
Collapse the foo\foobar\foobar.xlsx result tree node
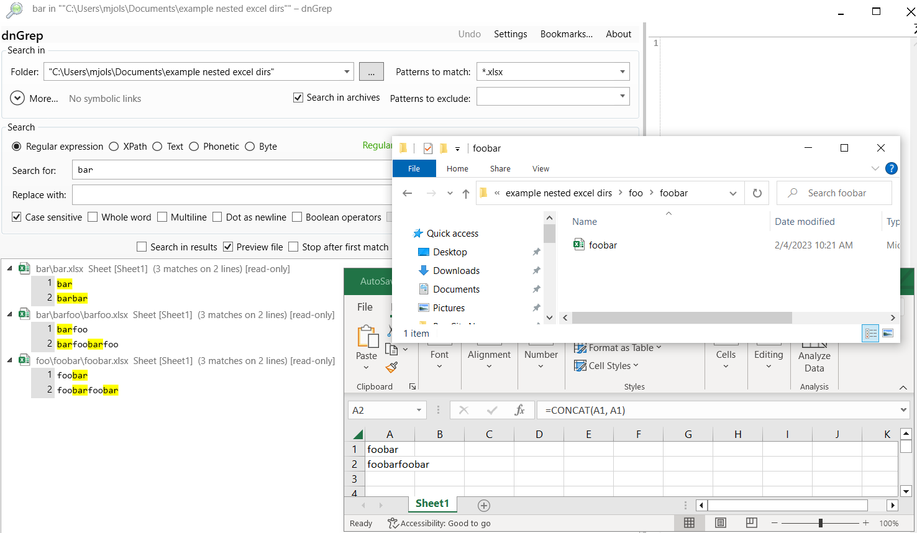pyautogui.click(x=9, y=360)
